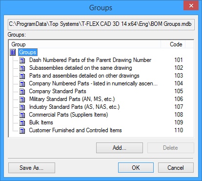This screenshot has width=202, height=181.
Task: Select Parts and assemblies detailed on other drawings
Action: [x=84, y=76]
